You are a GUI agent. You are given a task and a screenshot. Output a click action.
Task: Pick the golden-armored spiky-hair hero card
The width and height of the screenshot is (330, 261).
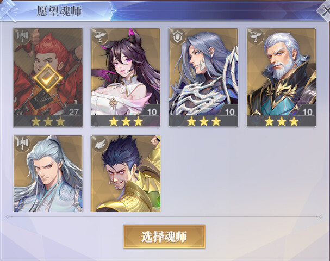[x=126, y=173]
